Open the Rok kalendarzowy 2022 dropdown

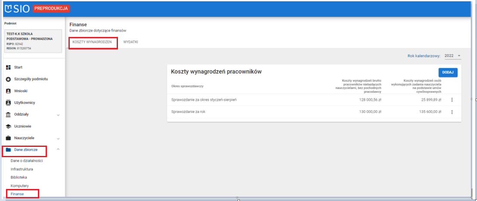click(x=452, y=56)
